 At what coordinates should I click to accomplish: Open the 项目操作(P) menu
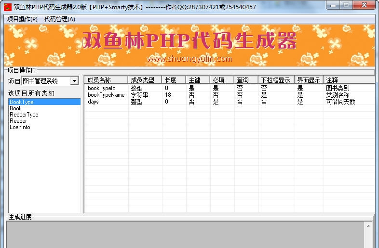click(x=22, y=19)
